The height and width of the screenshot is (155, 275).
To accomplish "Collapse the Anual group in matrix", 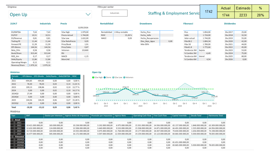I will point(13,120).
